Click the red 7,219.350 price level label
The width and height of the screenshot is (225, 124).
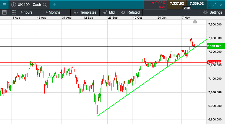pos(214,63)
